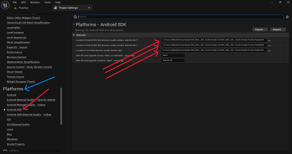Click the Project Settings tab icon
The image size is (292, 154).
coord(56,8)
